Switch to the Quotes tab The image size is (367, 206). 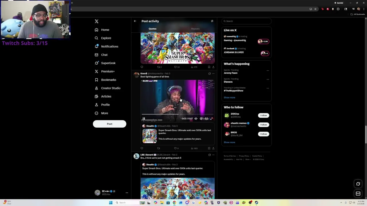pos(153,29)
